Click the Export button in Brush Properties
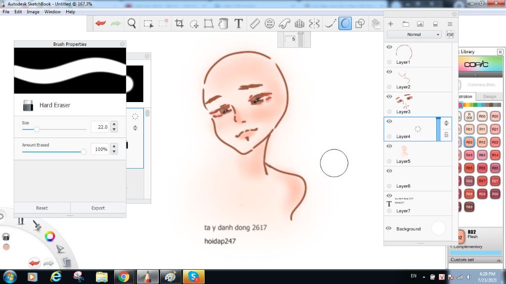This screenshot has width=506, height=284. coord(98,208)
